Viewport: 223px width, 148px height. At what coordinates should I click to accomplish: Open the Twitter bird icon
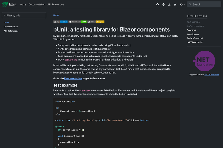(175, 4)
